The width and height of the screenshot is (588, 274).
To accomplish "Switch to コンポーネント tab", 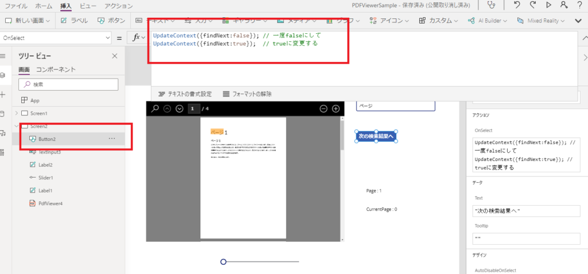I will point(56,70).
